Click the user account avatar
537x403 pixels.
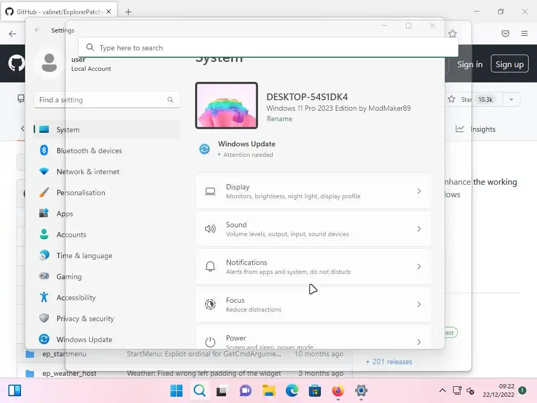(x=49, y=62)
